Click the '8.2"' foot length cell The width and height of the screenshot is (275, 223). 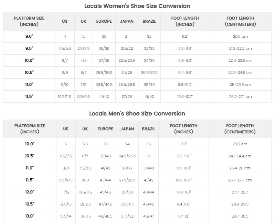tap(185, 36)
